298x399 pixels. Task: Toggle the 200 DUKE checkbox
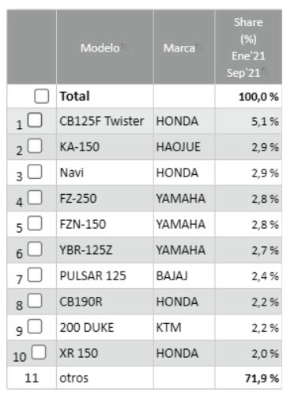click(x=35, y=326)
